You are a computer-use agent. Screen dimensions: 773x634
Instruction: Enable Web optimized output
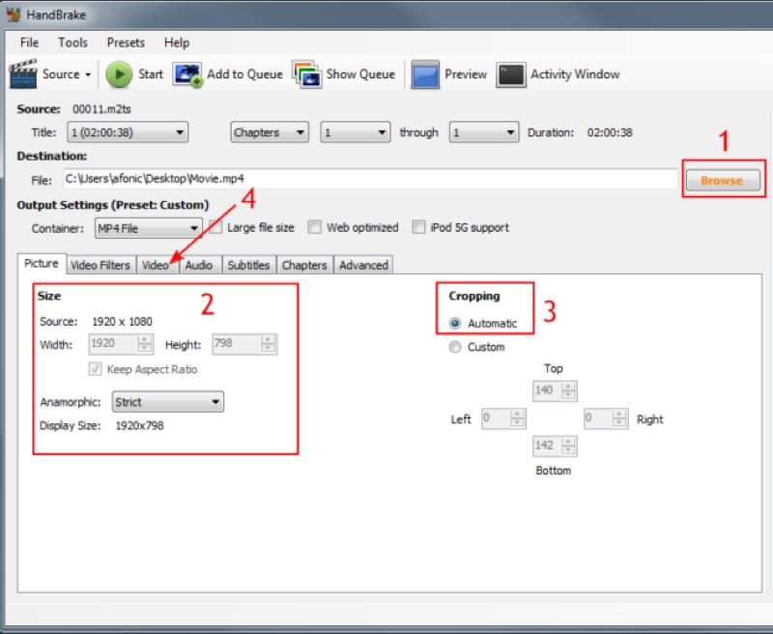point(314,227)
